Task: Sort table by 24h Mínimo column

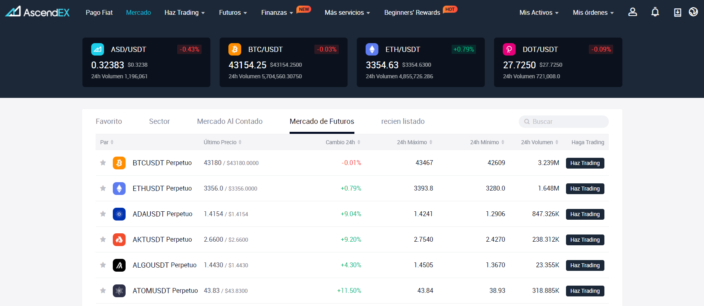Action: coord(487,142)
